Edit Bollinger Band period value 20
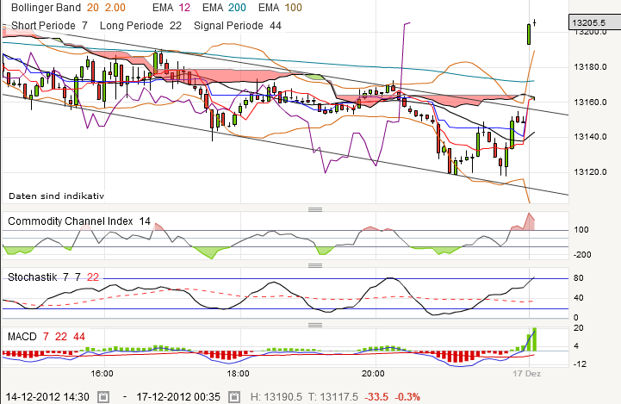The height and width of the screenshot is (404, 621). (x=93, y=8)
